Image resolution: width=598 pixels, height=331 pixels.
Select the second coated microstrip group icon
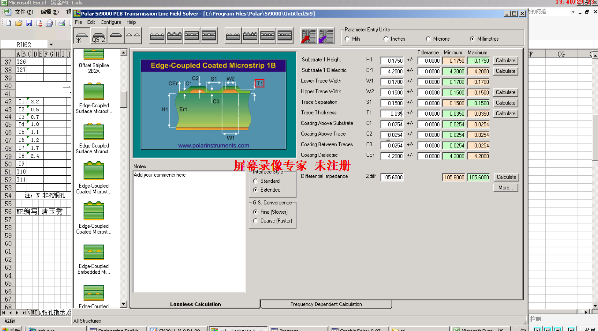click(175, 36)
